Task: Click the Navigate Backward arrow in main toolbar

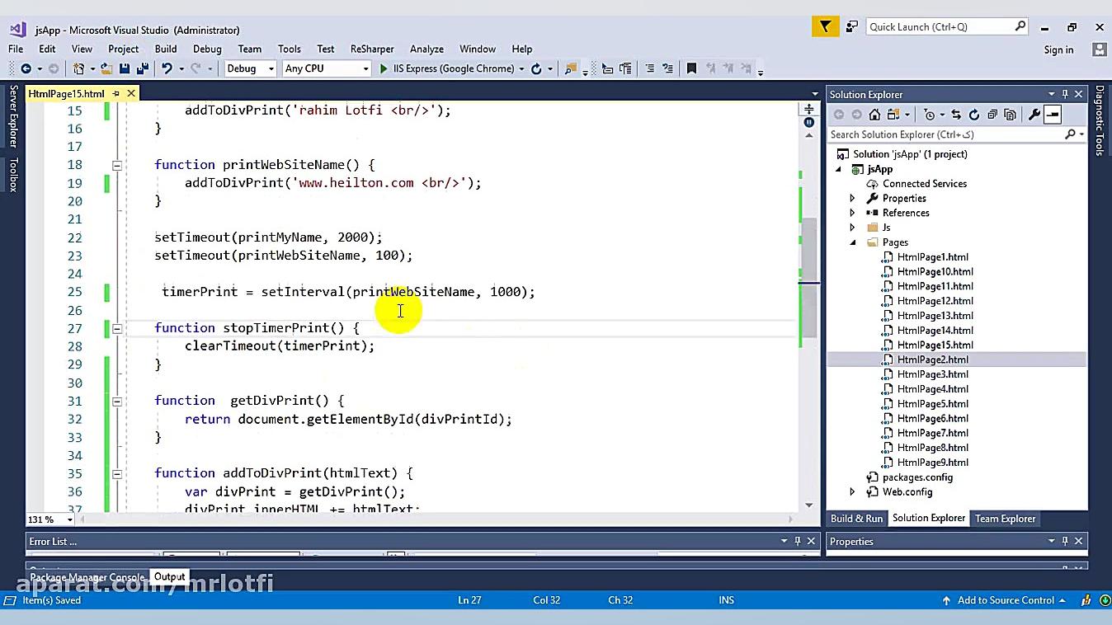Action: click(26, 69)
